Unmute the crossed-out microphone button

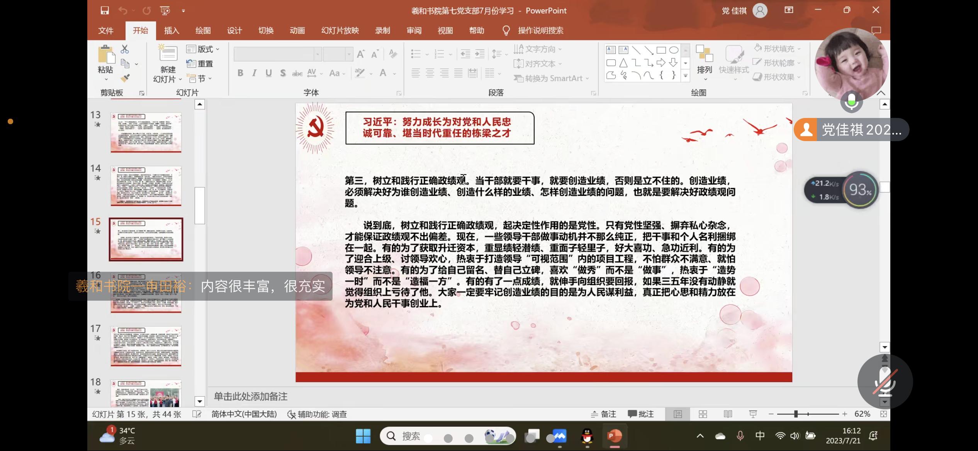885,381
